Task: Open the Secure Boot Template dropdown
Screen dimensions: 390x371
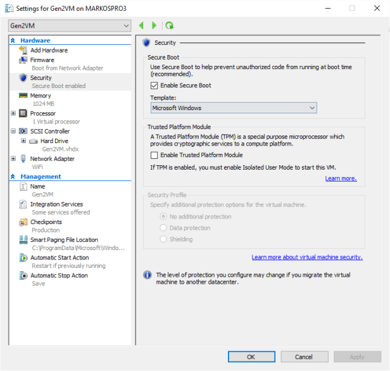Action: (x=233, y=108)
